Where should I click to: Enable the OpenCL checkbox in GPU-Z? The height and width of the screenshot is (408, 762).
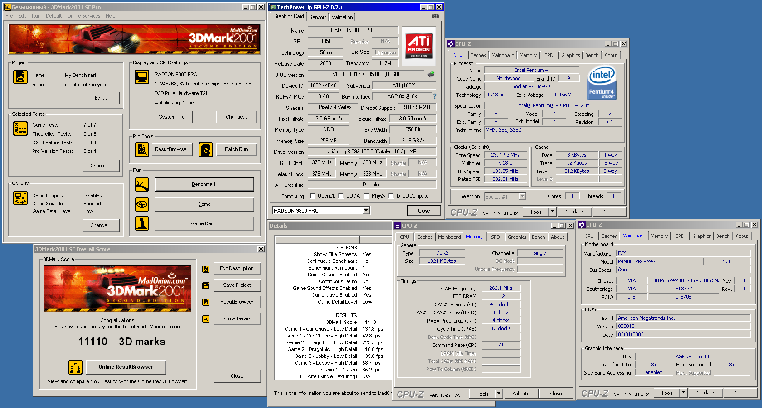click(312, 196)
